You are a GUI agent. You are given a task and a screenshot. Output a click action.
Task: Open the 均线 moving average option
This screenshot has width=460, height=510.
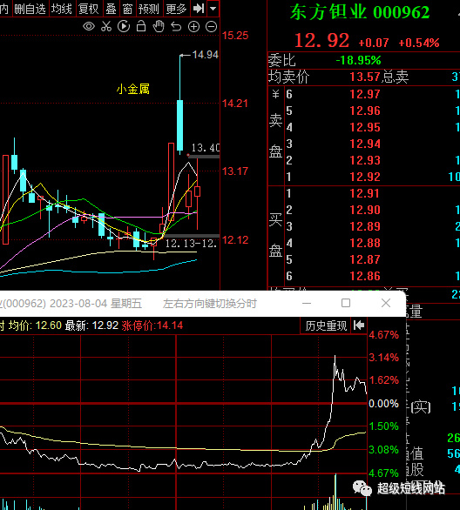tap(61, 9)
